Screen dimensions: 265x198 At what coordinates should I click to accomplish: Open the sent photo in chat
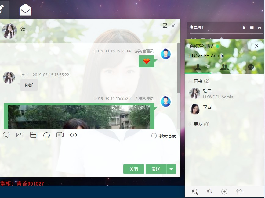[79, 117]
